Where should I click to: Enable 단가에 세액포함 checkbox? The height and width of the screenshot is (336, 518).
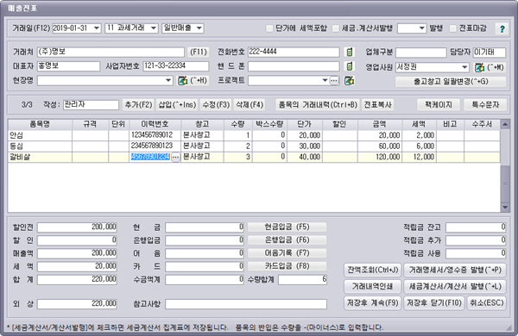click(x=269, y=28)
